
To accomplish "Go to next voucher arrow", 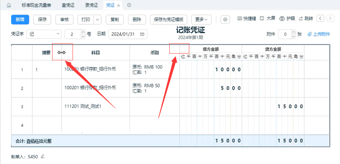I will point(330,18).
